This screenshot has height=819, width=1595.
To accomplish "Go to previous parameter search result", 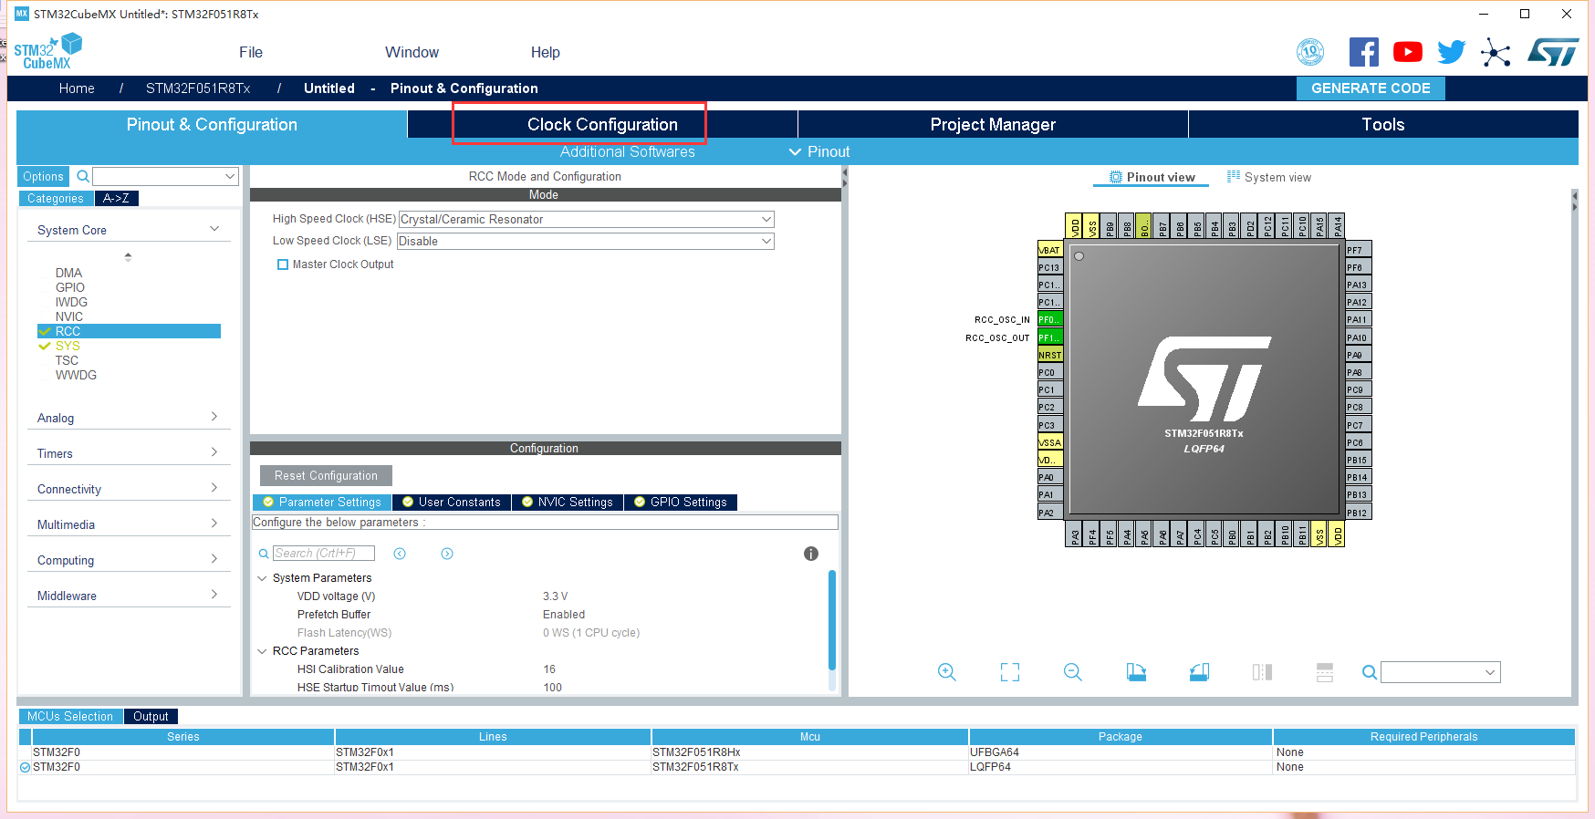I will [x=400, y=554].
